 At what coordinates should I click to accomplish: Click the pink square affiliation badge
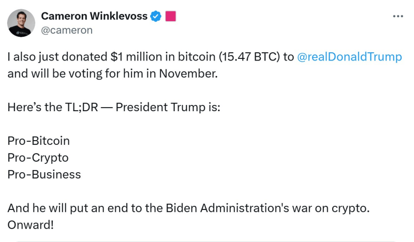pyautogui.click(x=170, y=17)
